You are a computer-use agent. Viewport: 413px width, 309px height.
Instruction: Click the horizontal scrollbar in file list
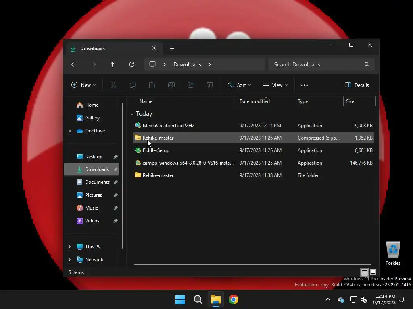(x=252, y=264)
